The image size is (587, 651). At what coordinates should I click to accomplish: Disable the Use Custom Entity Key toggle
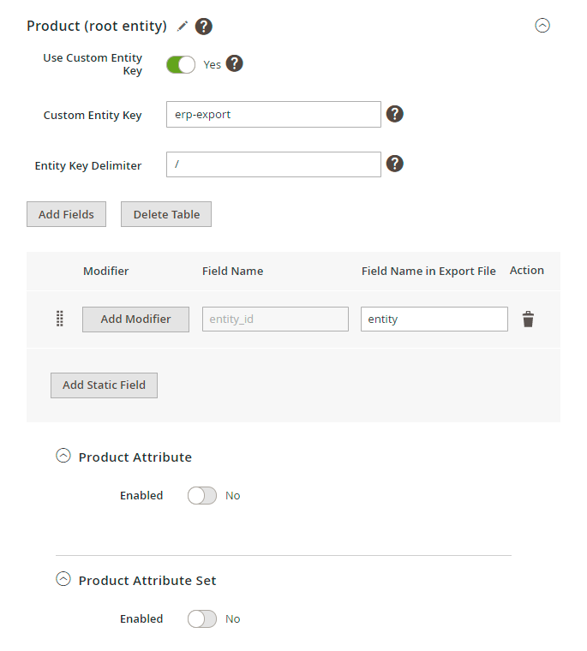(181, 64)
